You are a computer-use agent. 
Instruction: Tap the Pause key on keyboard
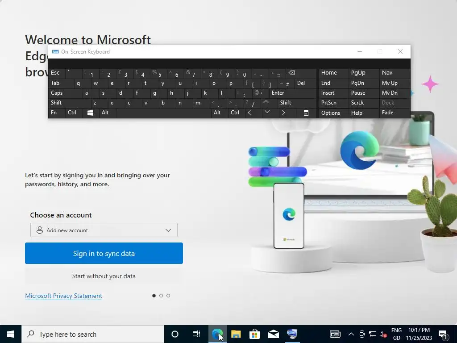point(363,93)
